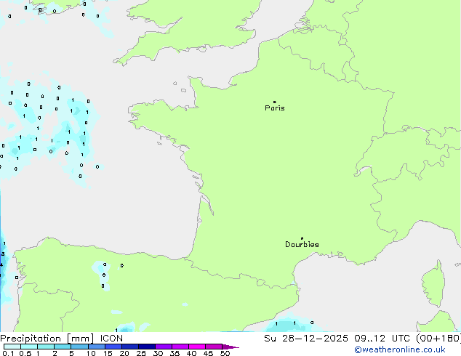
Task: Select the legend swatch between 45 and 50
Action: (x=214, y=347)
